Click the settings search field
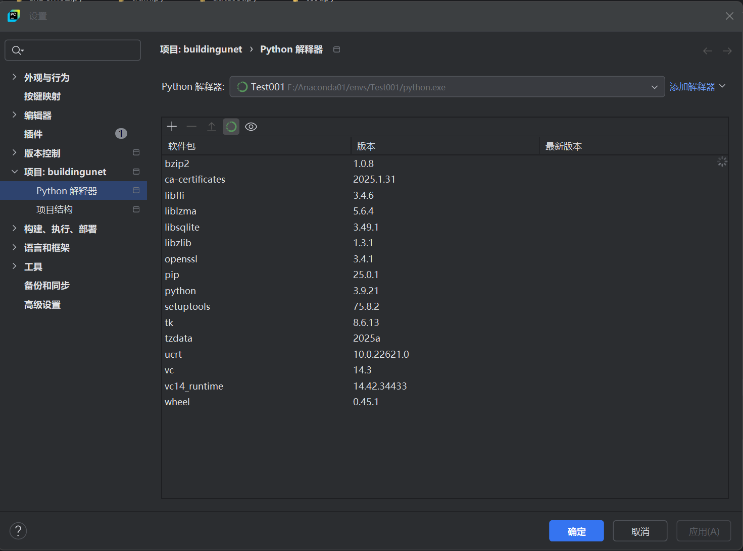Image resolution: width=743 pixels, height=551 pixels. [73, 50]
